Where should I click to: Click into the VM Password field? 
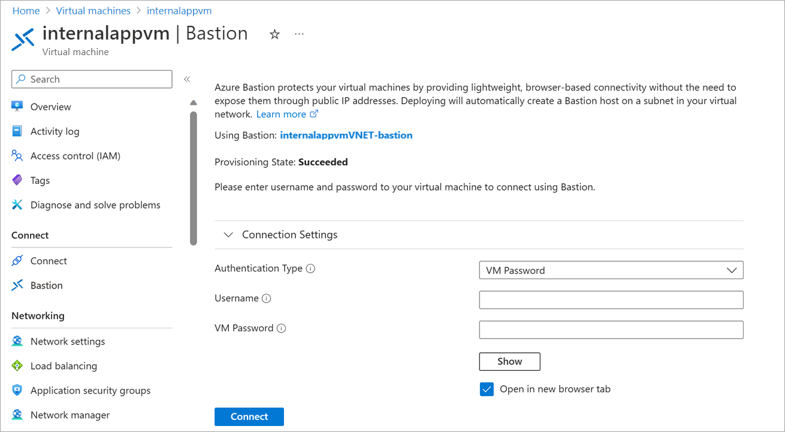[611, 330]
